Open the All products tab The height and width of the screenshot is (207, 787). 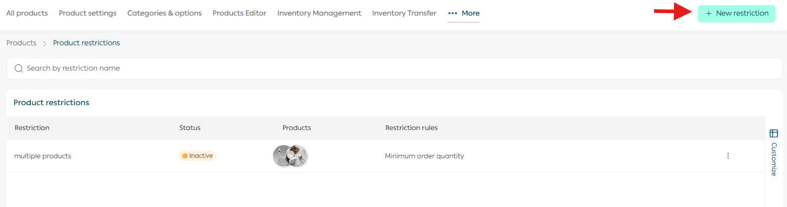tap(27, 13)
